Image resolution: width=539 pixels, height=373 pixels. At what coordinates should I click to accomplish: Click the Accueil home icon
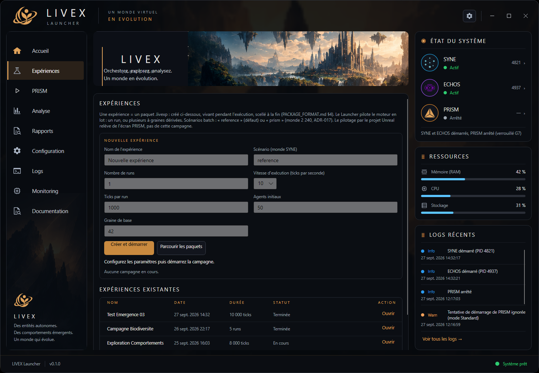(x=17, y=51)
